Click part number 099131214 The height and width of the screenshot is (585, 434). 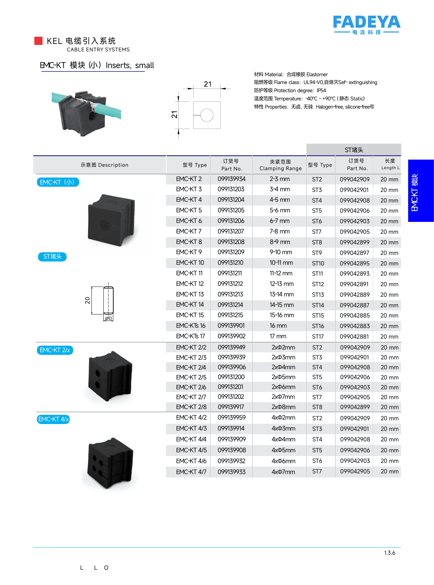pos(231,305)
